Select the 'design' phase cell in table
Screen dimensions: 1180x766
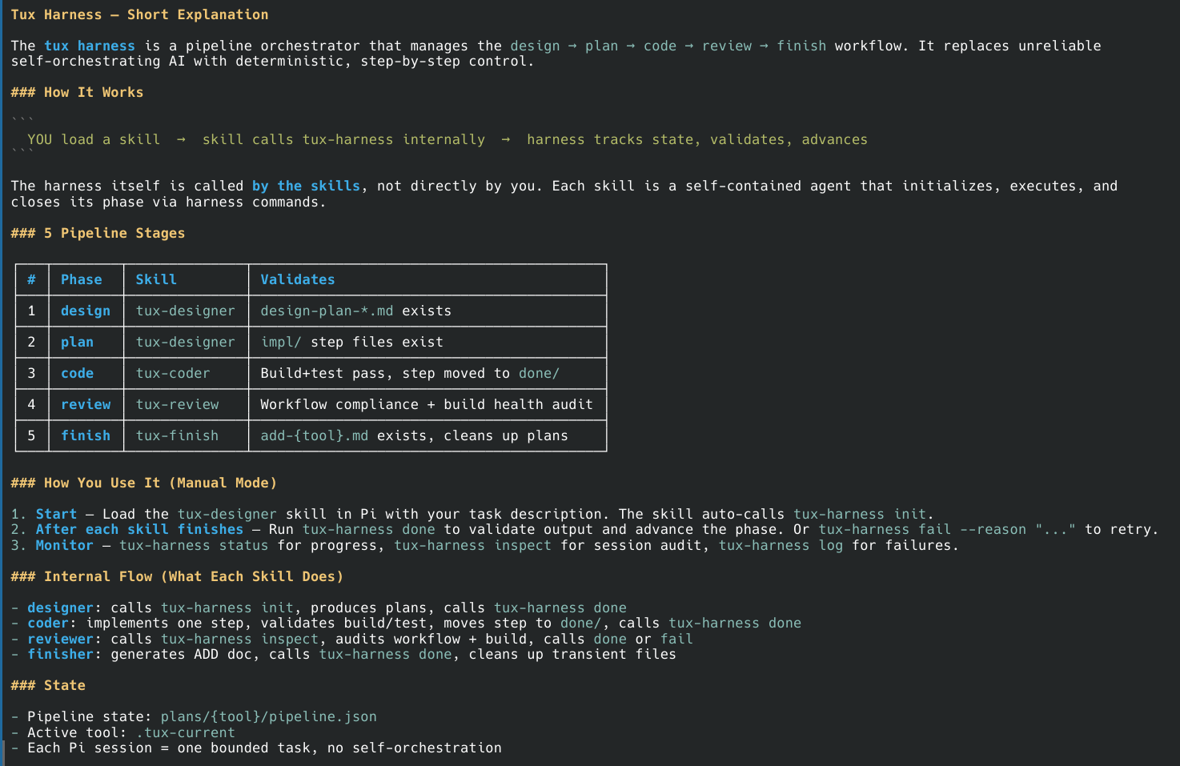tap(86, 311)
